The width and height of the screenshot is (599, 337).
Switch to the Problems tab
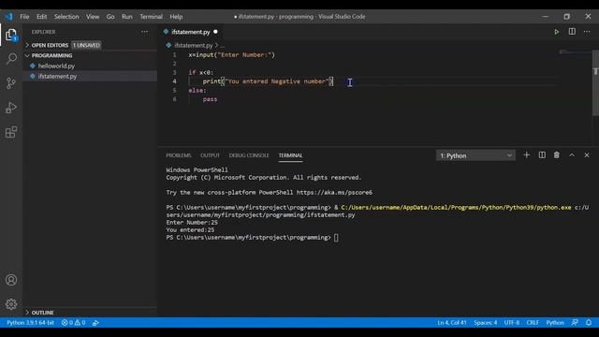[179, 155]
